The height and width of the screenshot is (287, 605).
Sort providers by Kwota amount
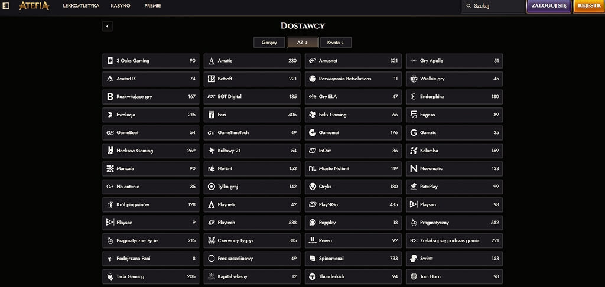[336, 43]
